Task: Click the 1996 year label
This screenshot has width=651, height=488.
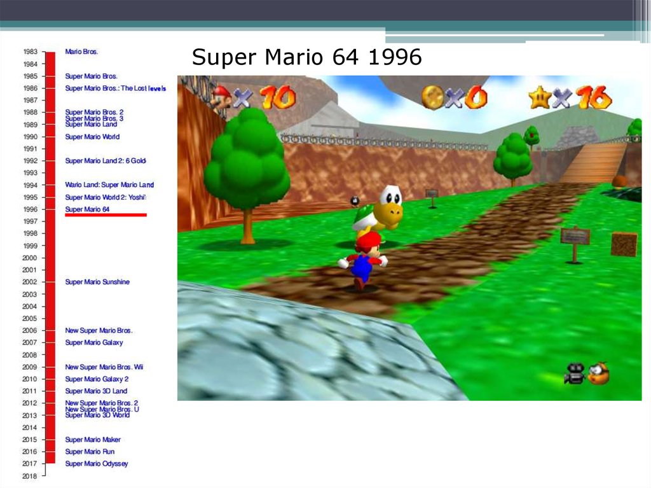Action: pos(31,209)
